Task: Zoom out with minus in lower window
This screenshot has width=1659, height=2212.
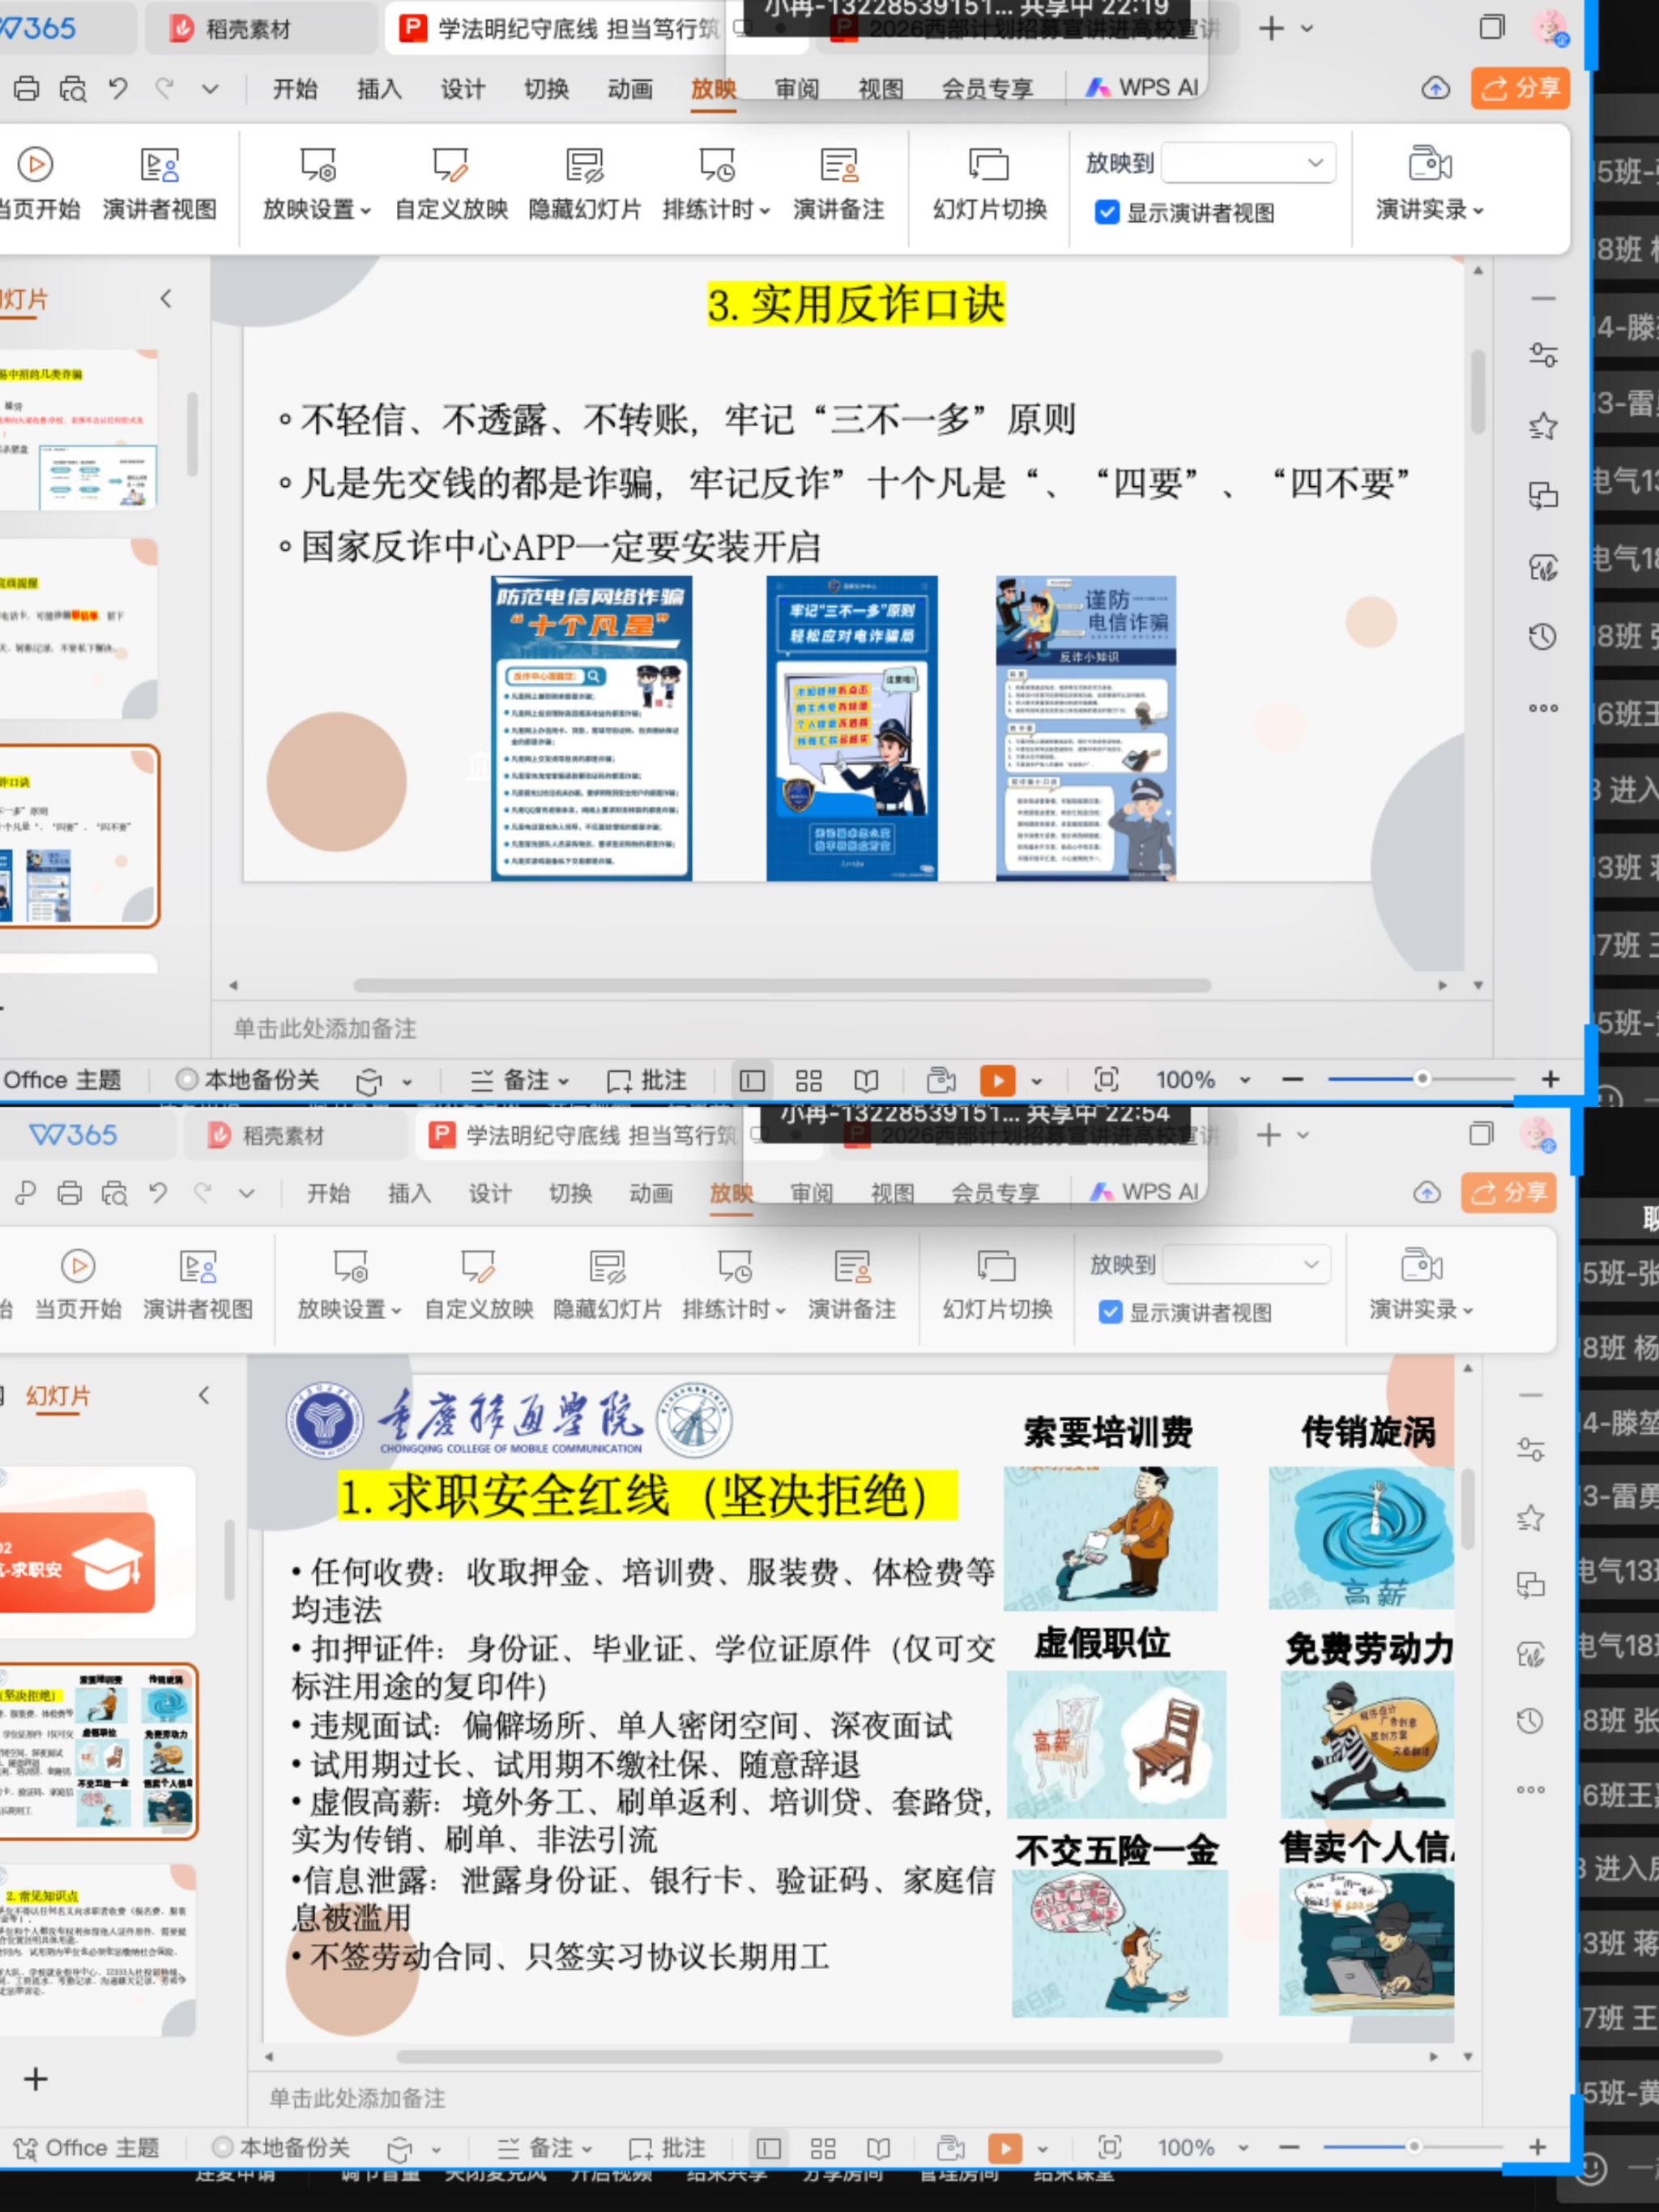Action: point(1289,2147)
